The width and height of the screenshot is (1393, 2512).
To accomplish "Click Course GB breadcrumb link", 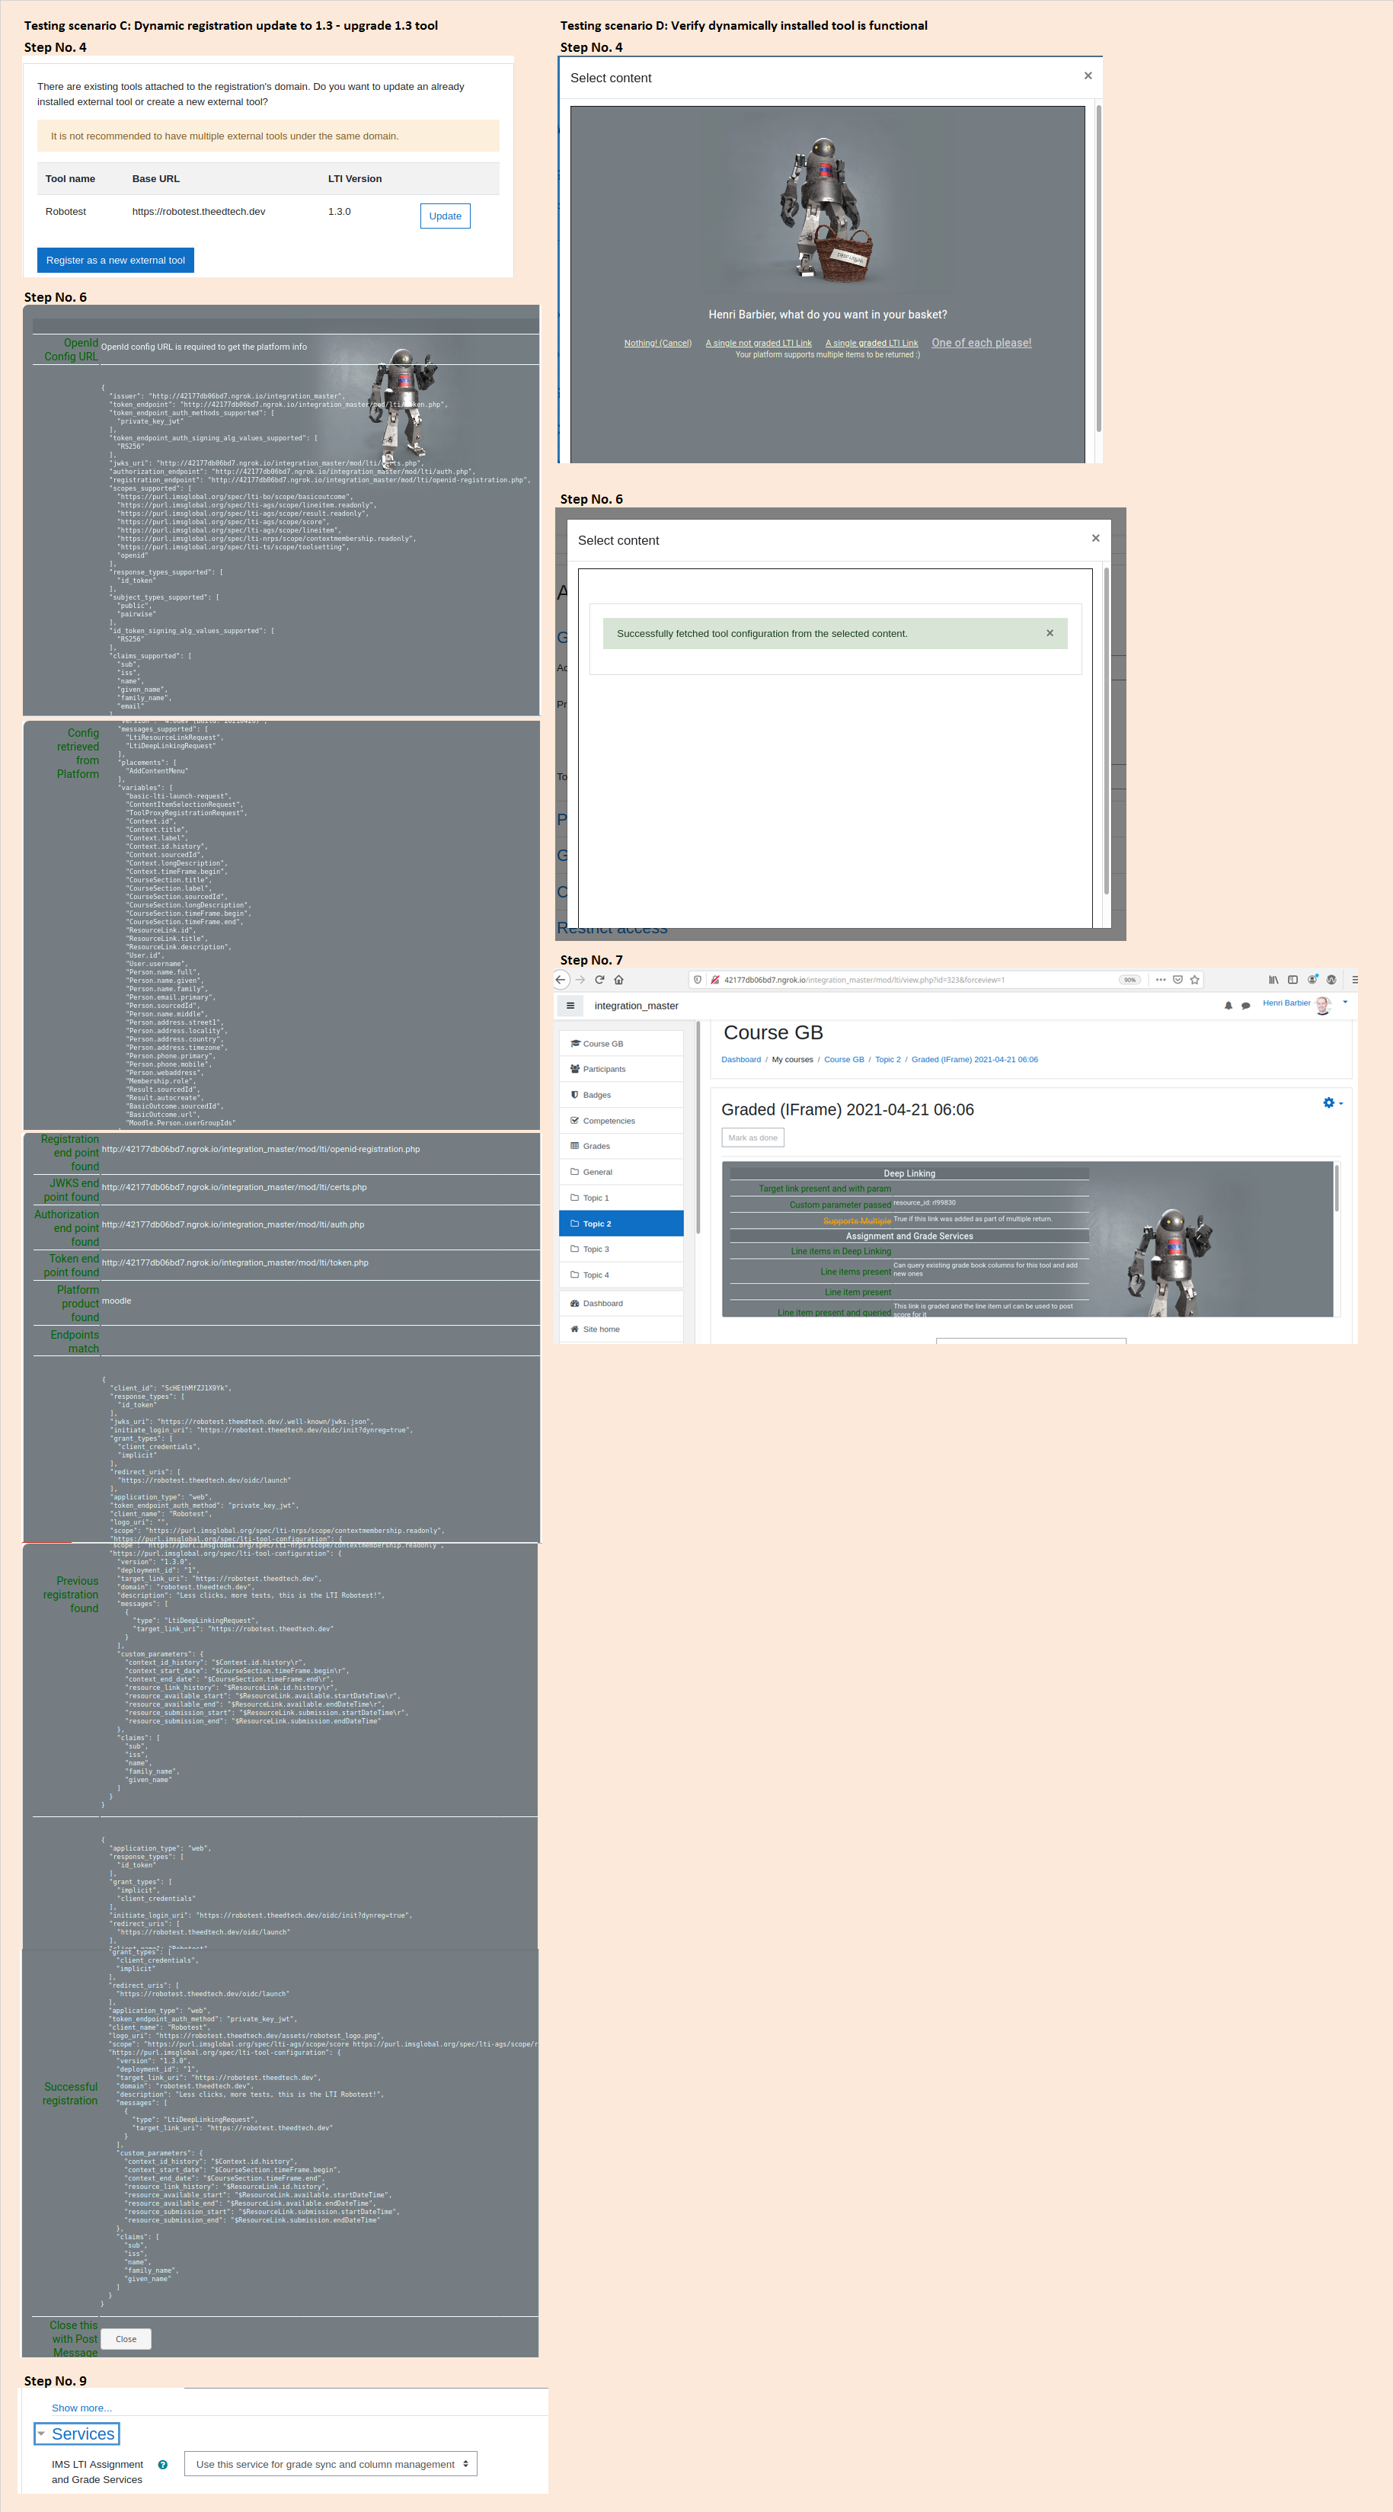I will point(844,1059).
